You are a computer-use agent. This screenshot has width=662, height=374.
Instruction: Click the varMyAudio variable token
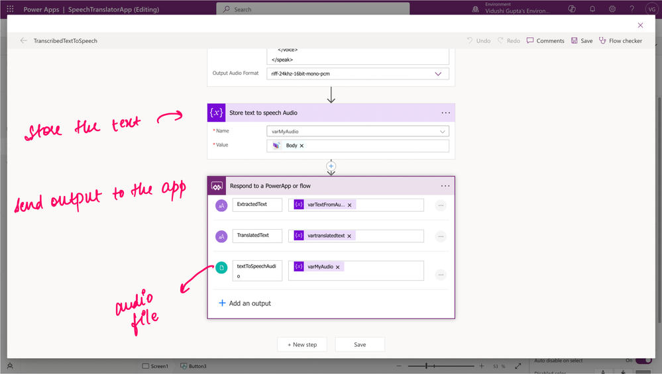point(319,267)
